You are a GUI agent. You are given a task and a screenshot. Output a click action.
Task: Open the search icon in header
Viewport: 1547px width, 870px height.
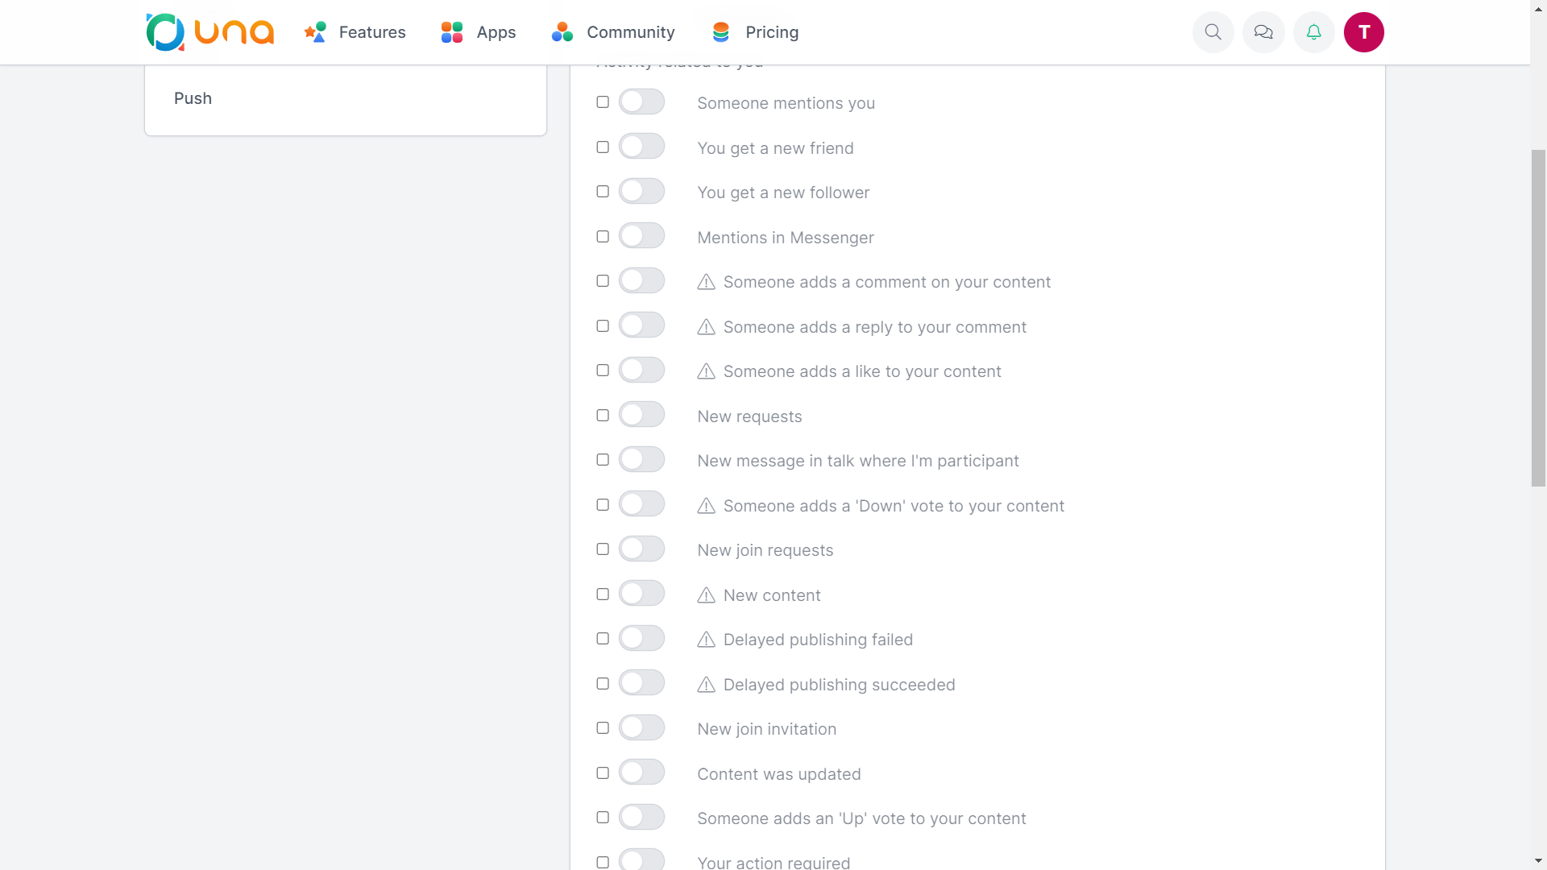click(1213, 32)
